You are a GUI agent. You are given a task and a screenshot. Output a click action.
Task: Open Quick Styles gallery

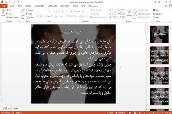pos(135,14)
